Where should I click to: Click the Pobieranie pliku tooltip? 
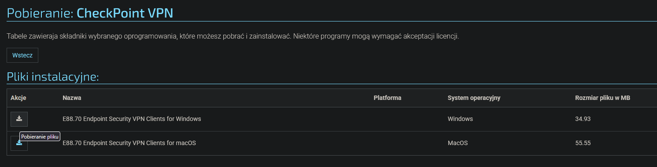(x=40, y=137)
